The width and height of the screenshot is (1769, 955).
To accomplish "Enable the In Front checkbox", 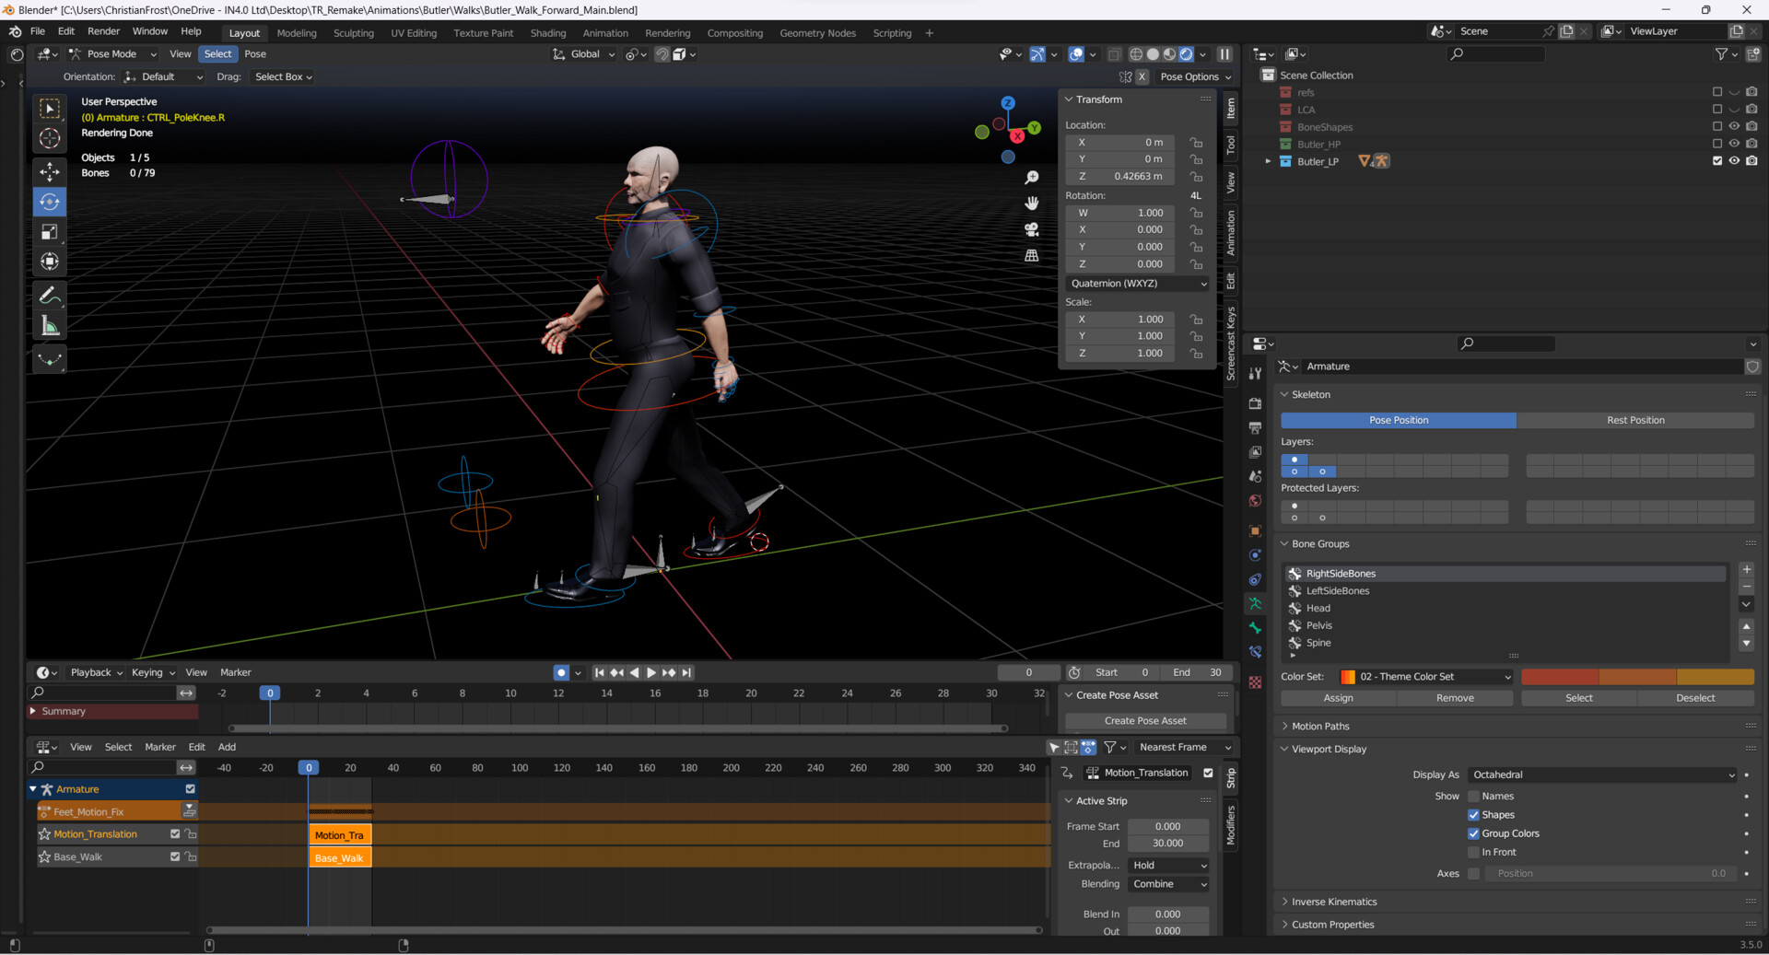I will point(1474,853).
